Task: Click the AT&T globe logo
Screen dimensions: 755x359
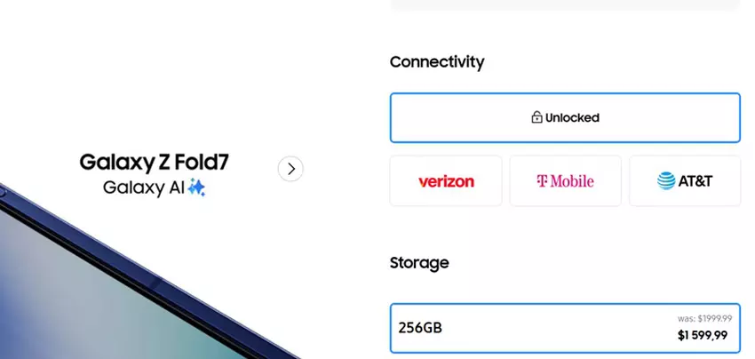Action: tap(666, 181)
